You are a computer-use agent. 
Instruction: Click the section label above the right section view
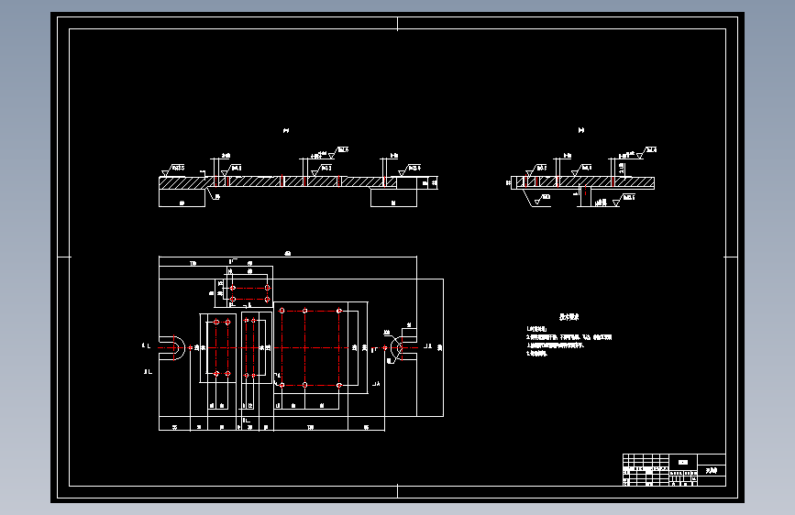pos(581,130)
